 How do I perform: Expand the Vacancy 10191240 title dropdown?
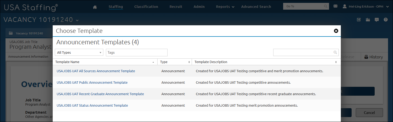coord(77,20)
